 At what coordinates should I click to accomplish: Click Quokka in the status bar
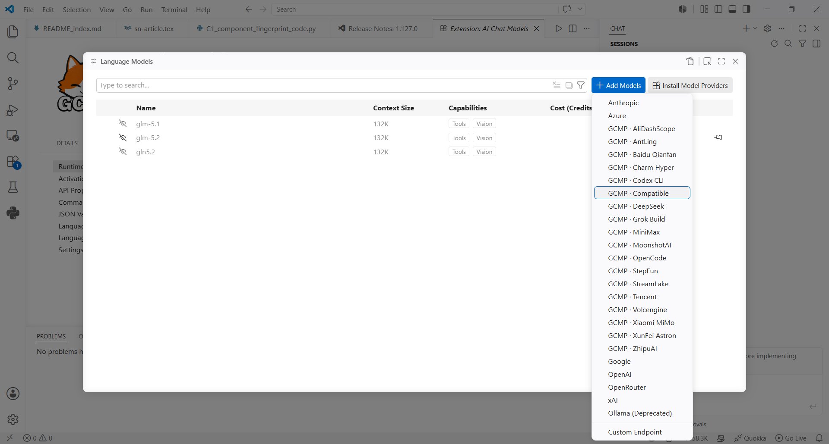[750, 438]
